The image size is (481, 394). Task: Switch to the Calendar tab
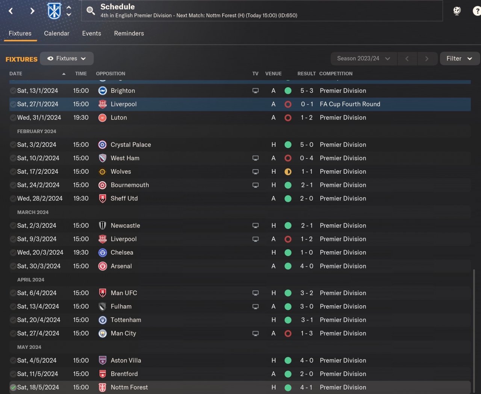click(57, 33)
